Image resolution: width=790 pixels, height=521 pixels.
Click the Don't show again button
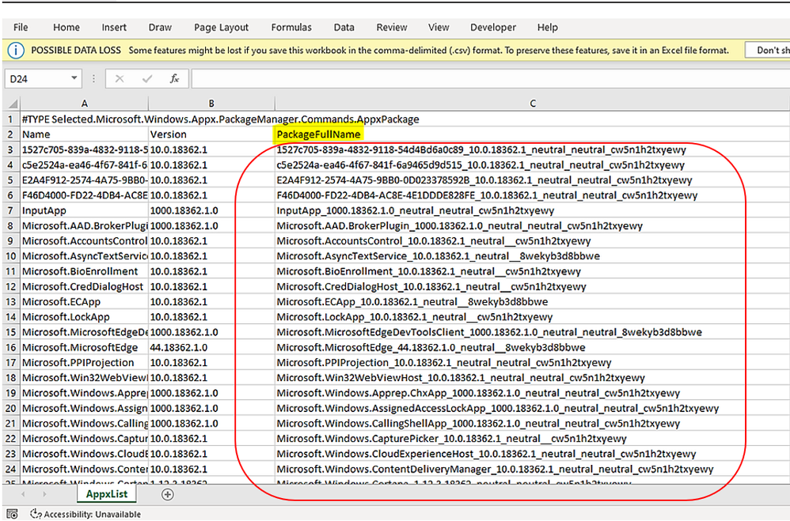tap(768, 51)
